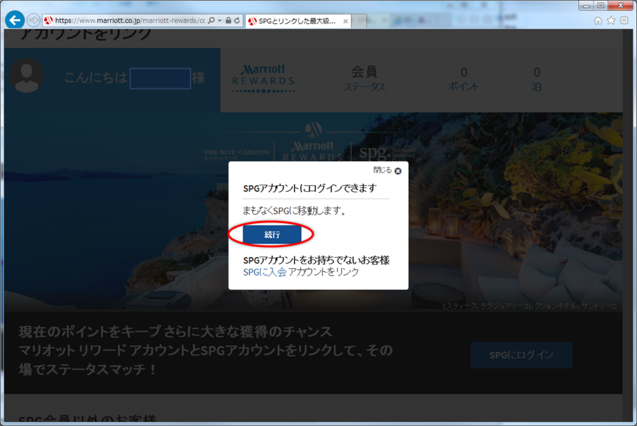Minimize the browser window
Viewport: 637px width, 426px height.
[x=586, y=6]
